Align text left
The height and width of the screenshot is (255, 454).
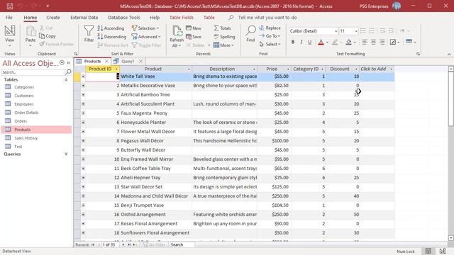point(365,42)
